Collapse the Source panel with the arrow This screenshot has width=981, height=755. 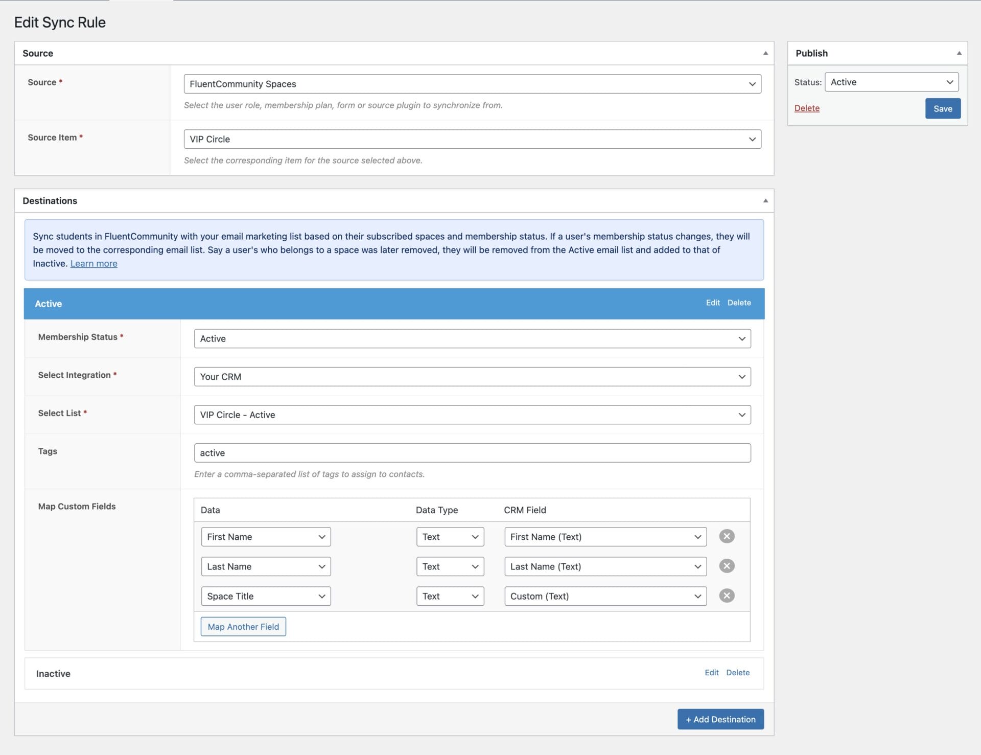click(x=765, y=53)
